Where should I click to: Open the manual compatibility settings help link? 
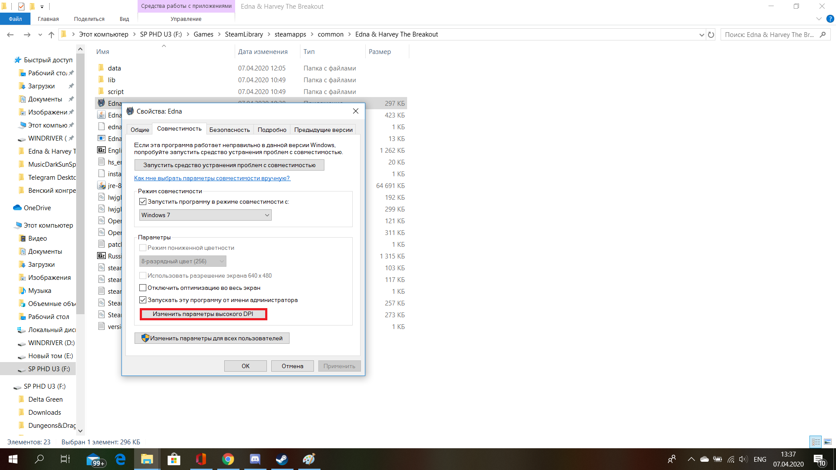point(212,178)
